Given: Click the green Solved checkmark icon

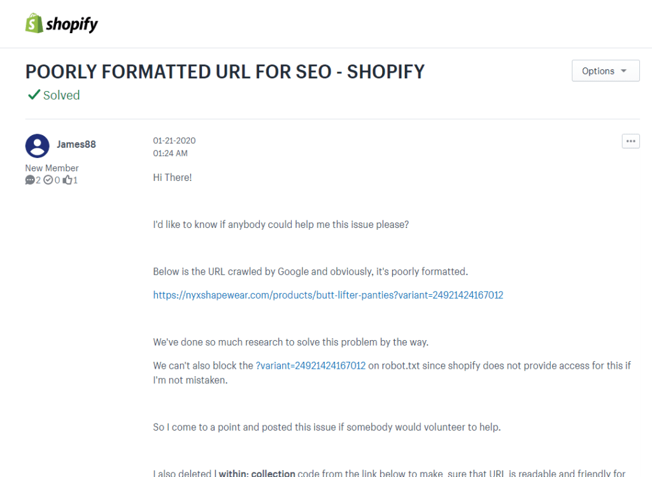Looking at the screenshot, I should pyautogui.click(x=34, y=94).
